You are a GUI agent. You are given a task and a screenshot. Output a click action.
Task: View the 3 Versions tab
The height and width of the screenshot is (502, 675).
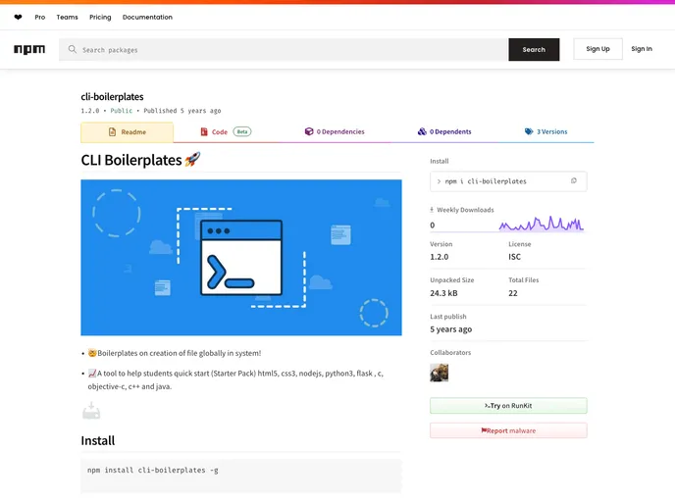[x=545, y=131]
